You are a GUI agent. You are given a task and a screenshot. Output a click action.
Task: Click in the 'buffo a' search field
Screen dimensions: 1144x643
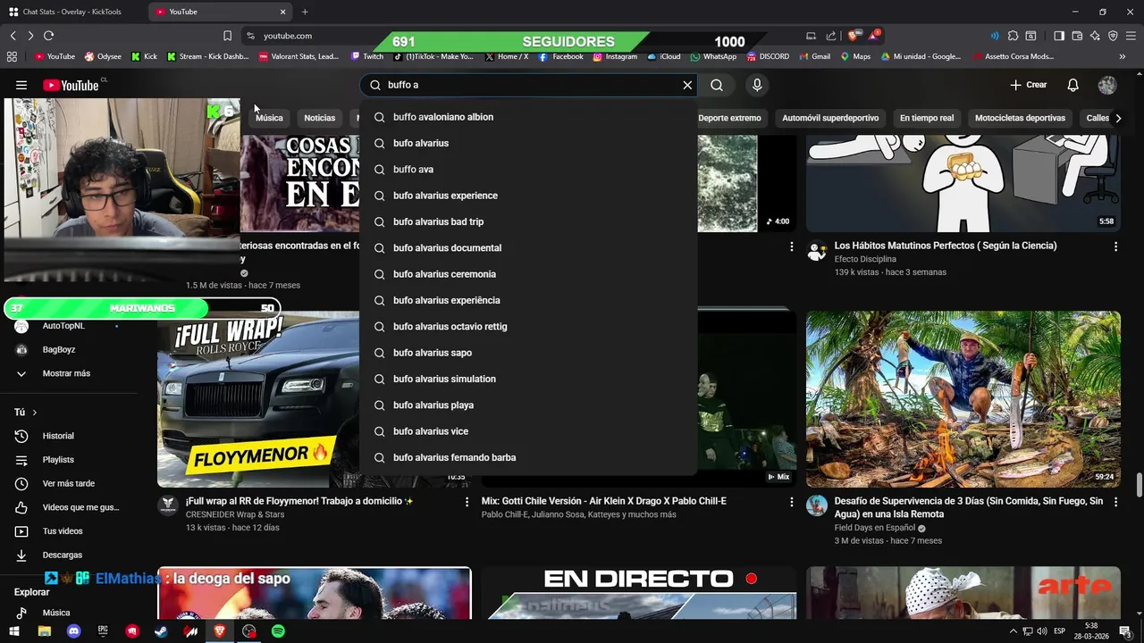click(x=530, y=85)
